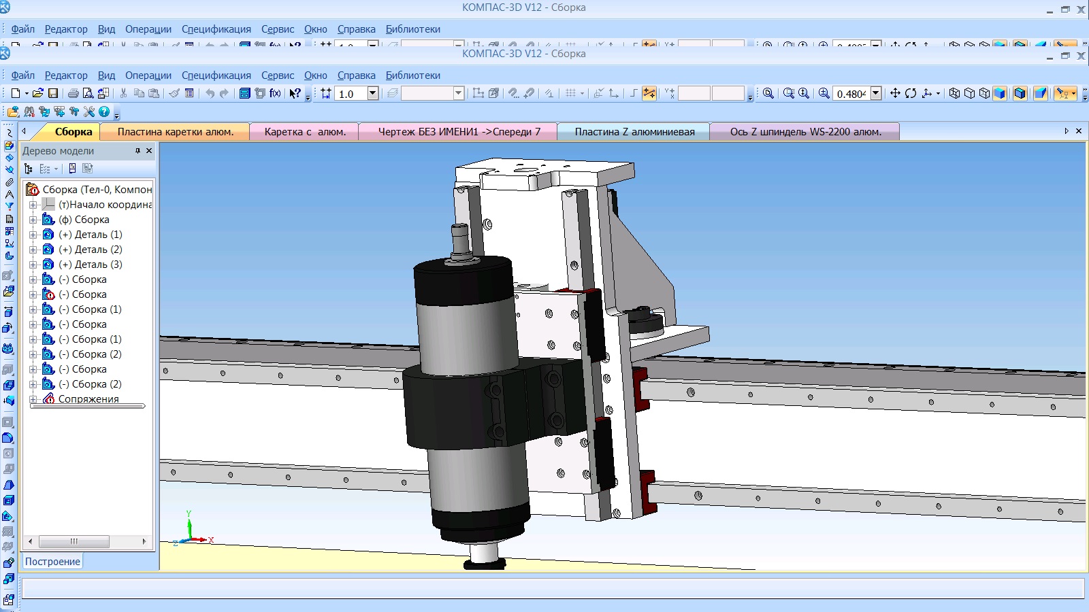Open the Пластина Z алюминиевая tab
1089x612 pixels.
(x=634, y=132)
